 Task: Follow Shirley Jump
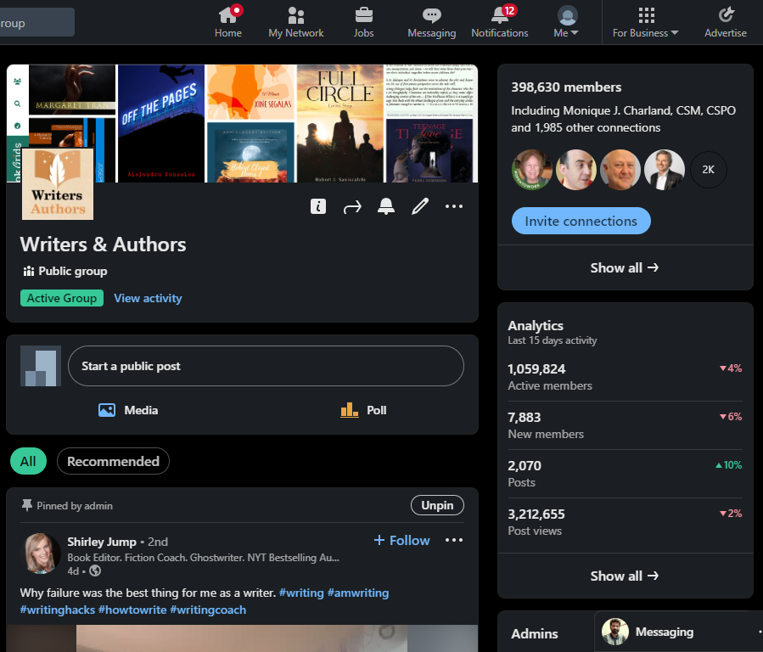click(x=402, y=540)
